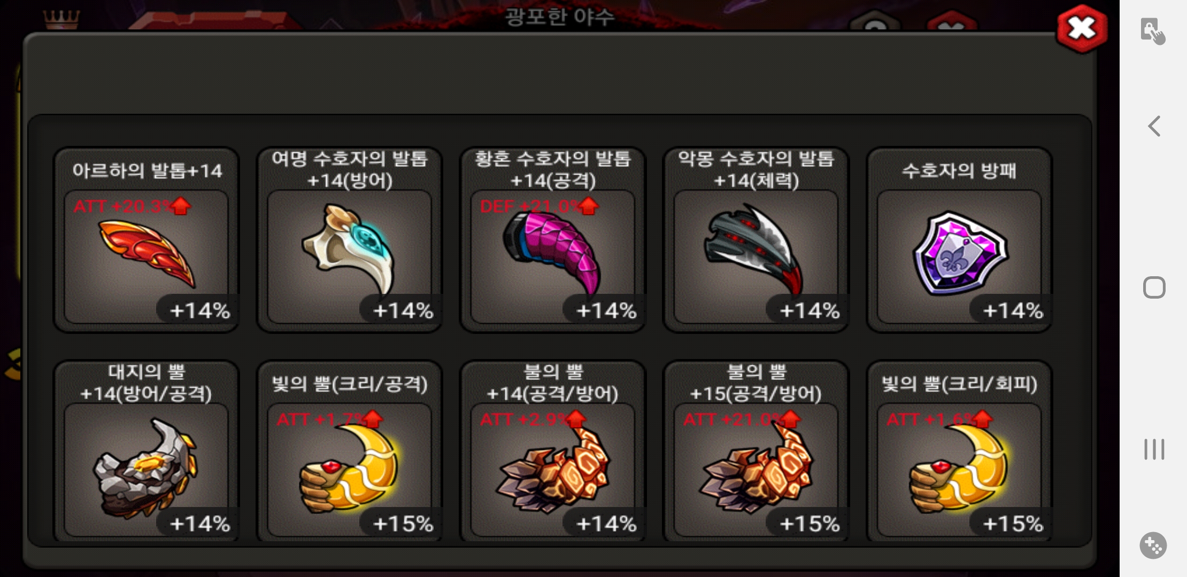Select the 여명 수호자의 발톱 white claw
The width and height of the screenshot is (1187, 577).
tap(350, 240)
